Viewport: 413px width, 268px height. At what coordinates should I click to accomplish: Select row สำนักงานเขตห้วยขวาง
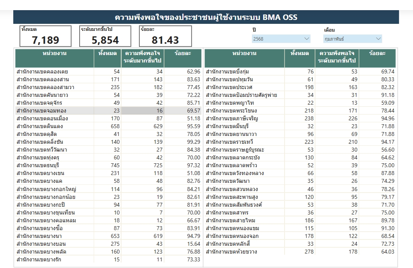[300, 252]
